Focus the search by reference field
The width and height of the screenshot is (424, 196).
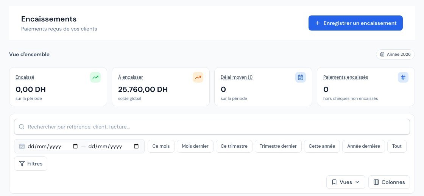click(212, 127)
